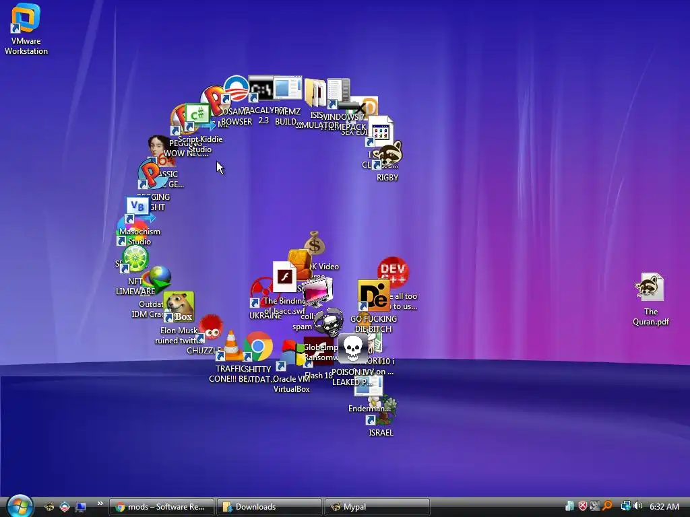The image size is (690, 517).
Task: Open the dark red Flash 18 icon
Action: coord(318,351)
